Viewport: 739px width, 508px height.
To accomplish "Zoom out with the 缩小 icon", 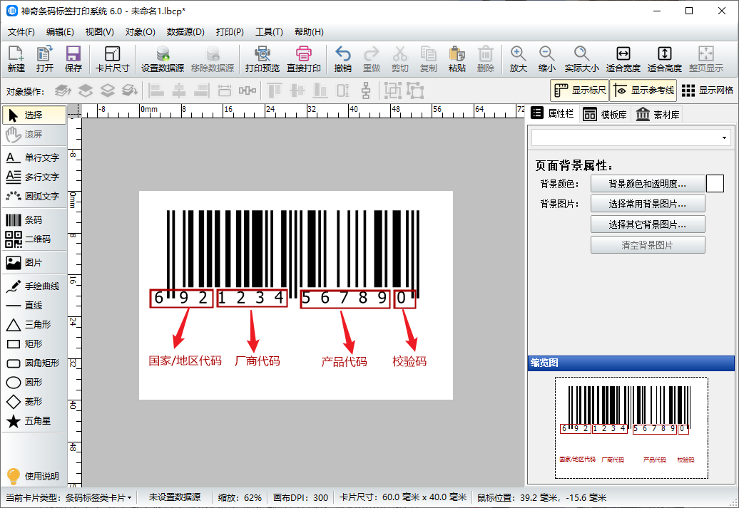I will 546,59.
